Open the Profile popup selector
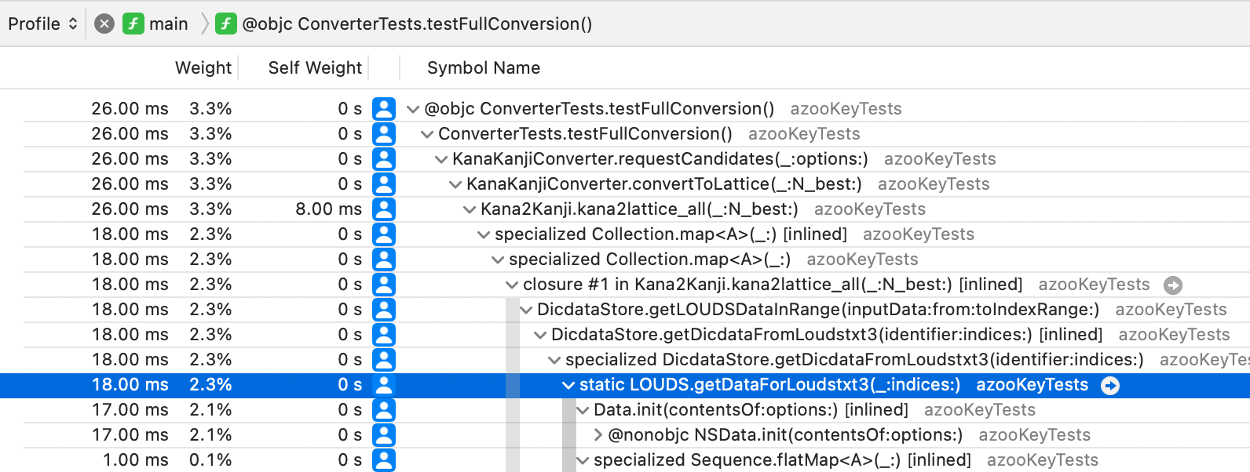The width and height of the screenshot is (1250, 472). point(42,24)
